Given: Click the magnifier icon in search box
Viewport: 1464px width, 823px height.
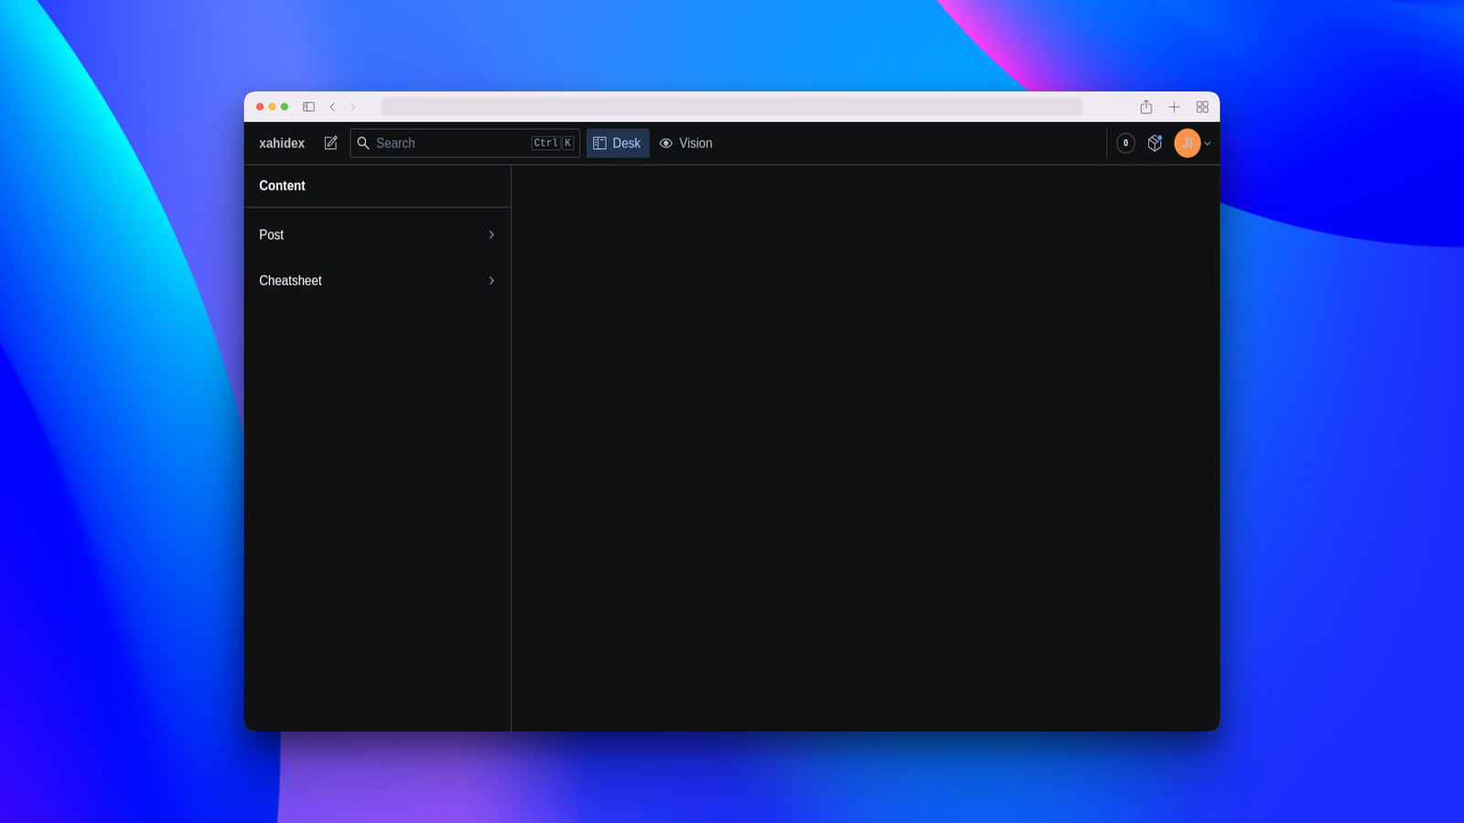Looking at the screenshot, I should 363,143.
